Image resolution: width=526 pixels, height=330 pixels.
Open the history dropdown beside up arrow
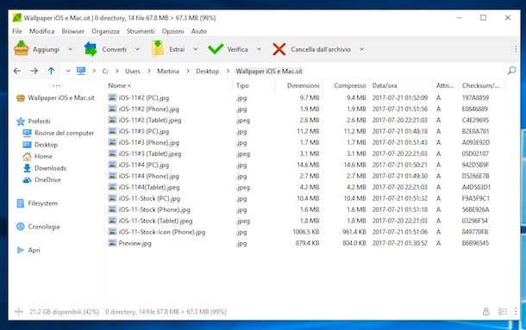point(68,71)
